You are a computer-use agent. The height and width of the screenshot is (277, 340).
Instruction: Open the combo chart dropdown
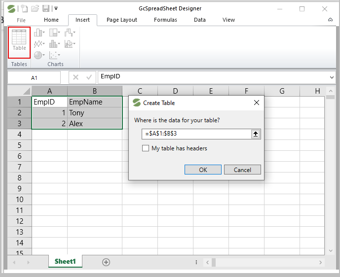(x=70, y=44)
